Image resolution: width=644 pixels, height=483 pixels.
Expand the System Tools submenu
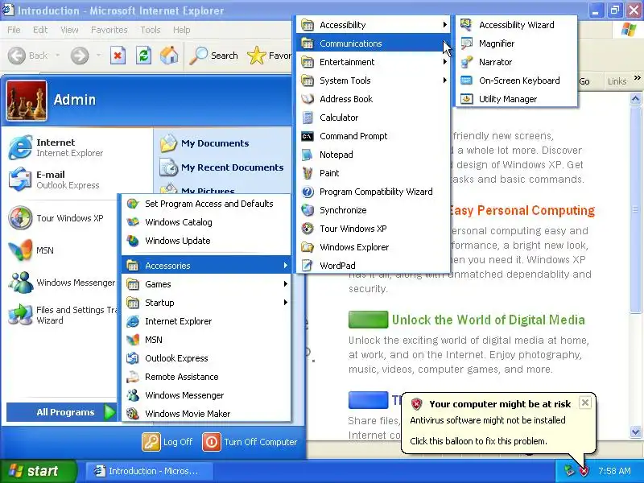coord(373,80)
